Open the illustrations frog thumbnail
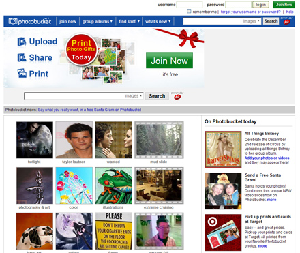 point(113,185)
